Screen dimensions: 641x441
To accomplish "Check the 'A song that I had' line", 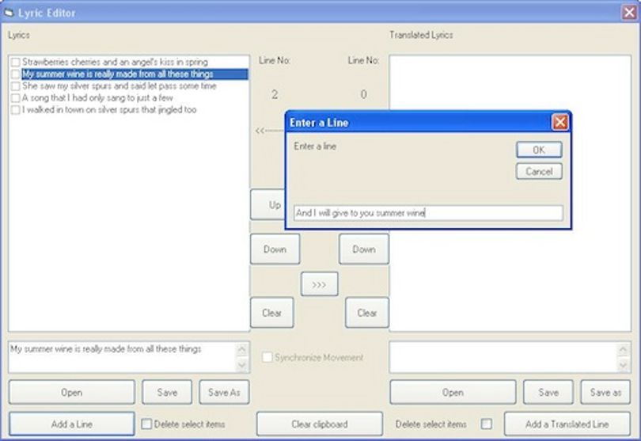I will (x=16, y=98).
